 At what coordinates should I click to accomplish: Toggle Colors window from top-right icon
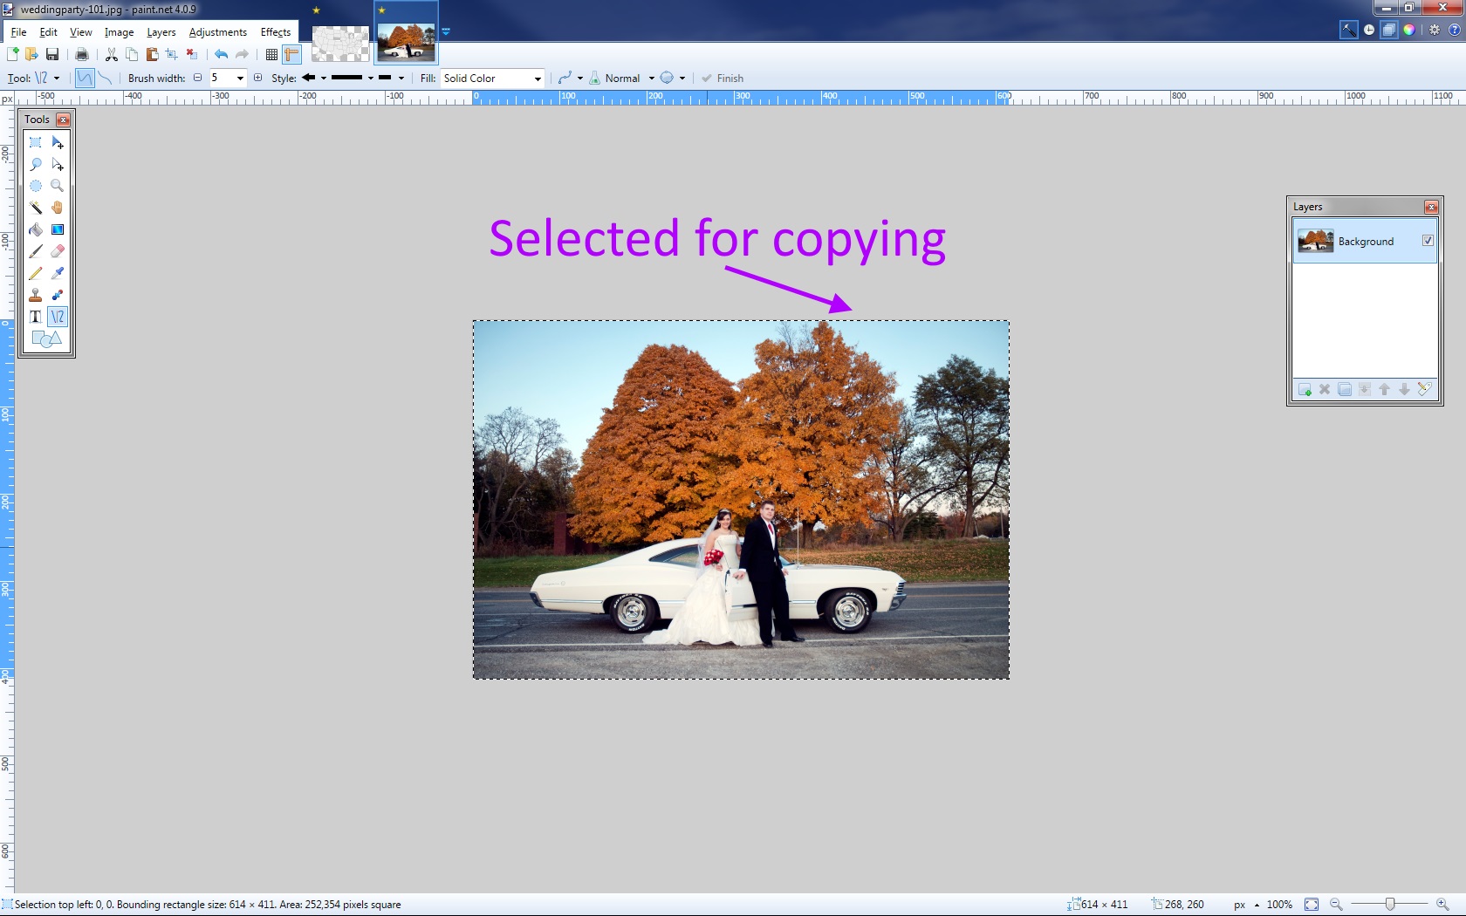(1409, 30)
